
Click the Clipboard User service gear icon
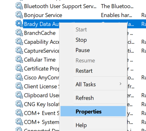(x=19, y=95)
